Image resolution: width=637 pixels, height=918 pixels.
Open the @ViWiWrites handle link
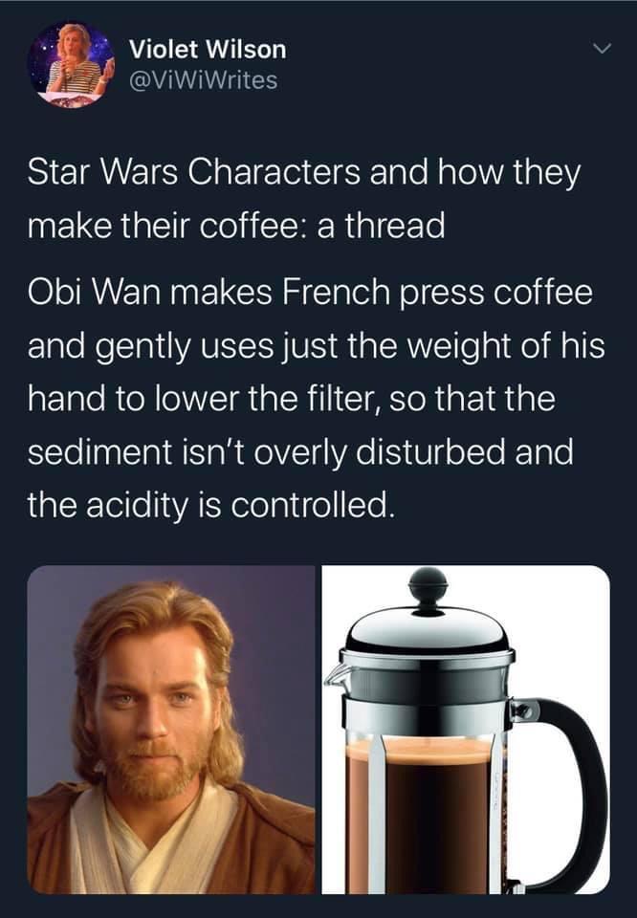coord(203,80)
